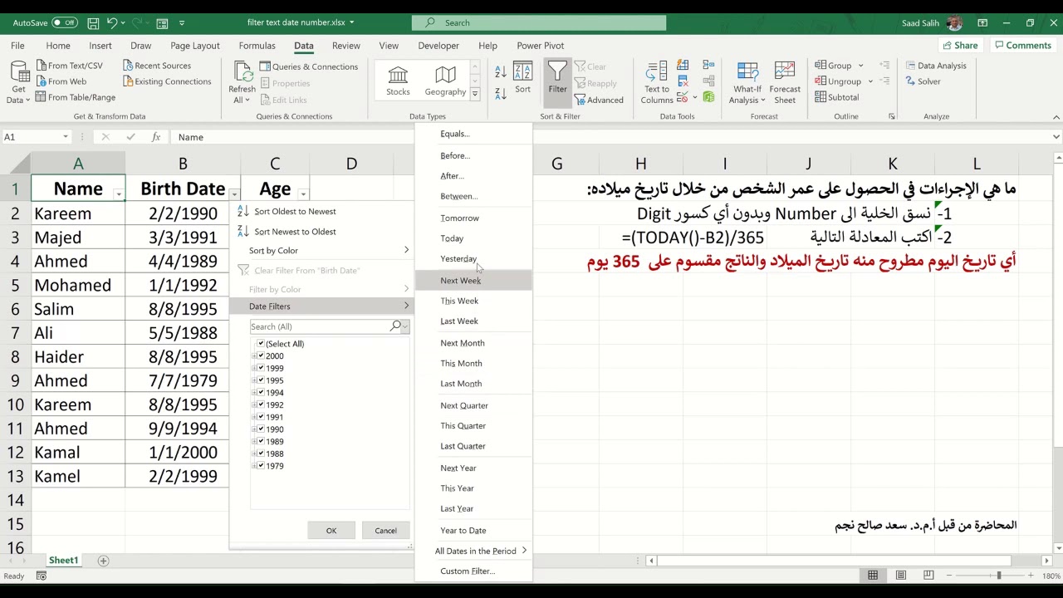Select Geography data type
Screen dimensions: 1063x598
point(445,81)
